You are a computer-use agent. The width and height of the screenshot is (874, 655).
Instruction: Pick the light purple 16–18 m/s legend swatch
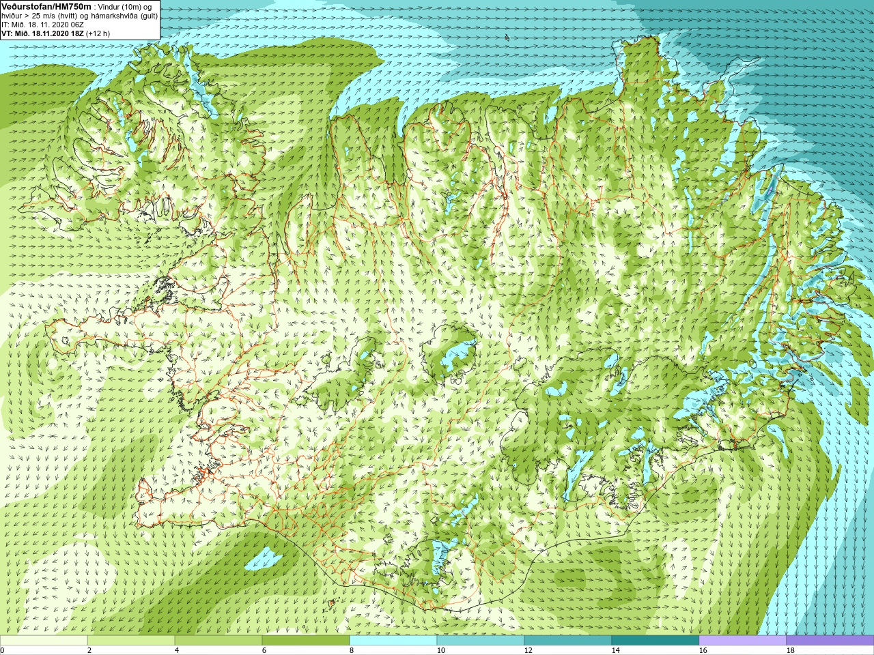(743, 641)
